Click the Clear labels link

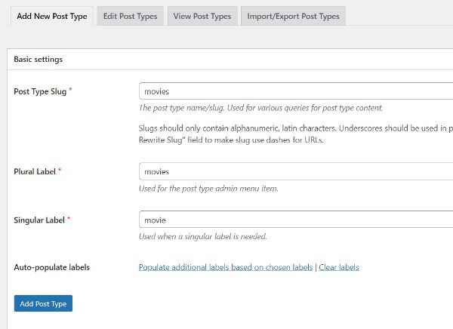pos(339,267)
